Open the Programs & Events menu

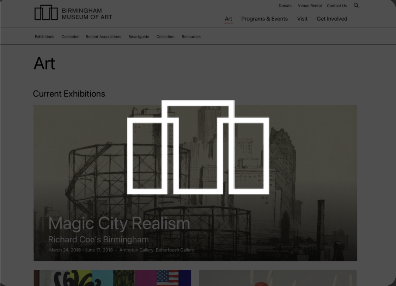[264, 19]
